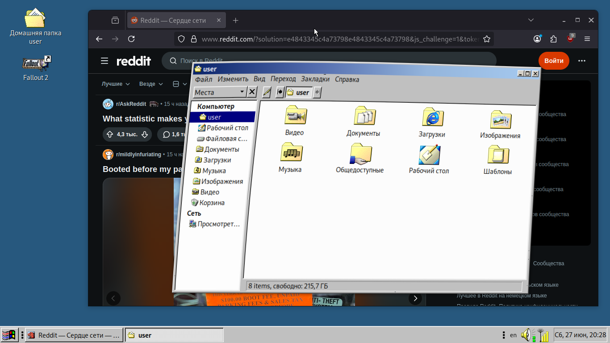Screen dimensions: 610x343
Task: Click the Войти login button on Reddit
Action: 554,61
